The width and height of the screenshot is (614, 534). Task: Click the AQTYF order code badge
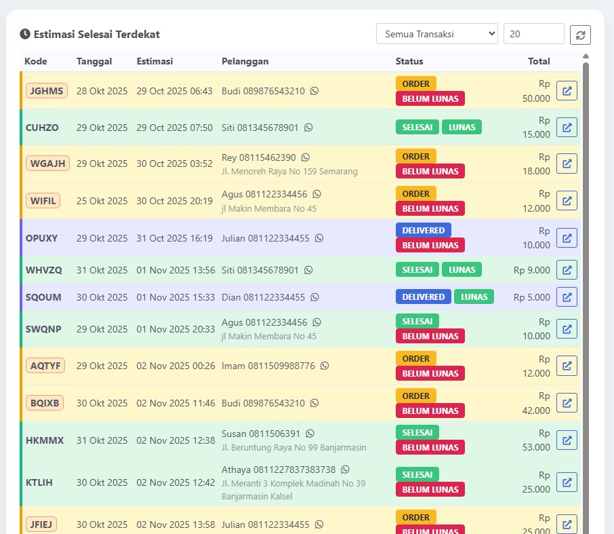pyautogui.click(x=45, y=366)
